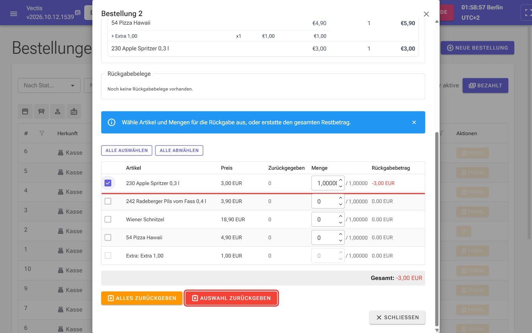Click the fullscreen icon in header
This screenshot has width=532, height=333.
[528, 12]
